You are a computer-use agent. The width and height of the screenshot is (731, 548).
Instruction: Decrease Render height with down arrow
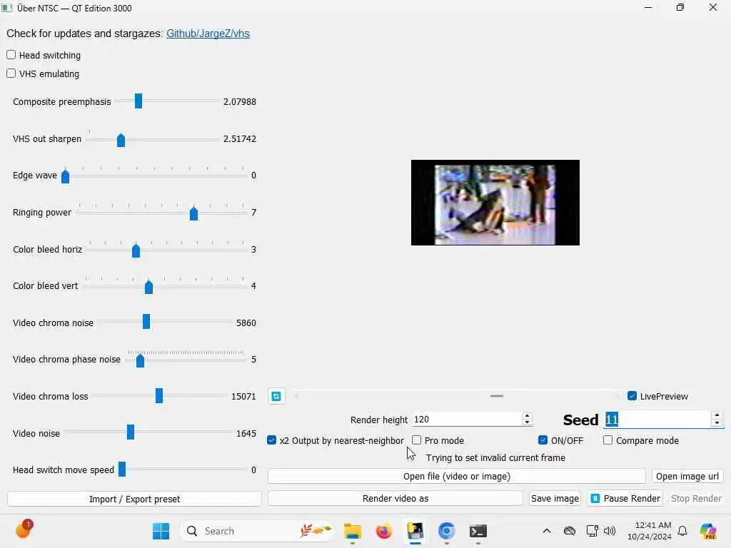528,422
